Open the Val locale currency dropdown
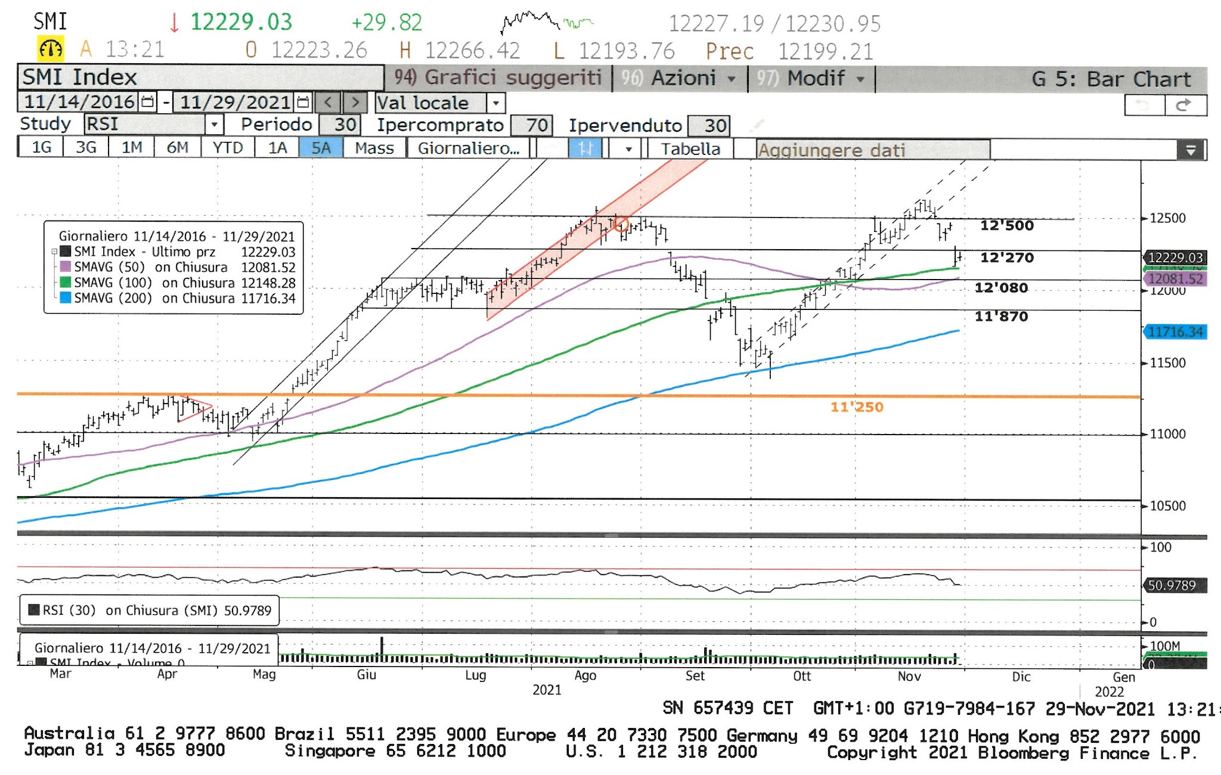 pos(495,103)
